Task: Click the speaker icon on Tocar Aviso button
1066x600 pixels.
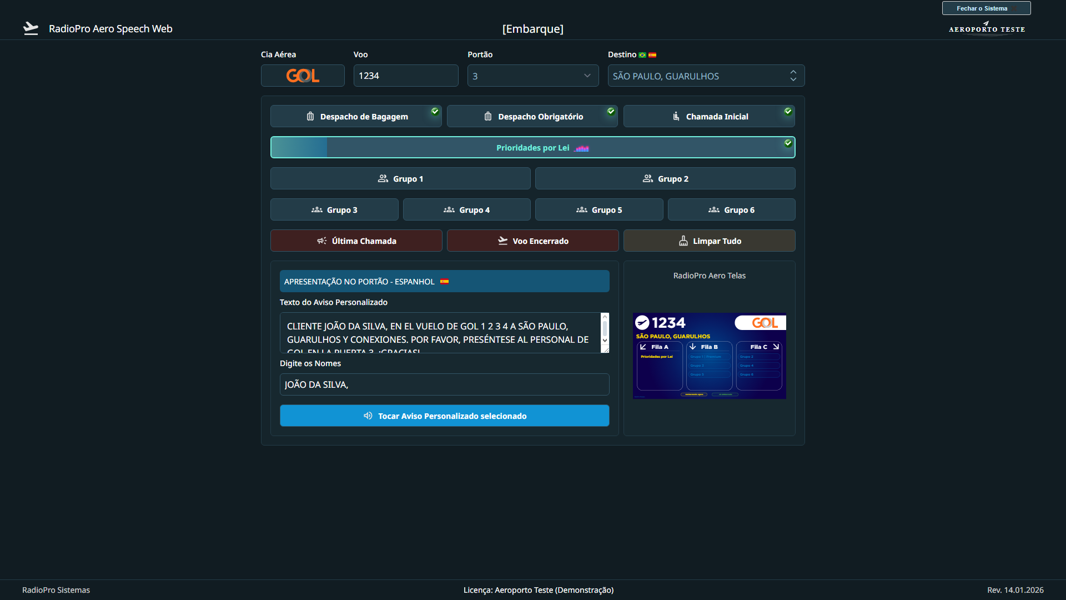Action: 368,416
